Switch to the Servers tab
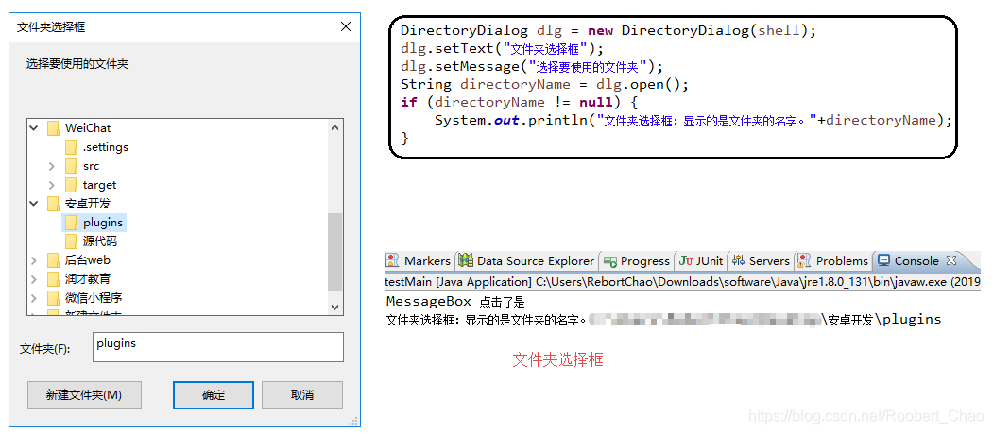 762,260
